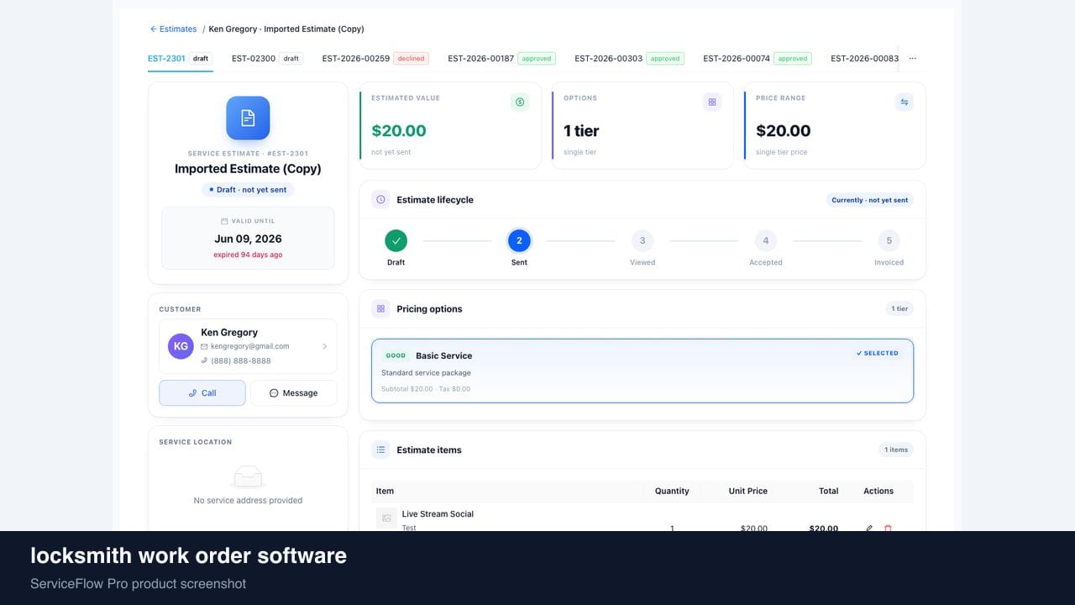Call the customer with the Call button

click(x=202, y=393)
